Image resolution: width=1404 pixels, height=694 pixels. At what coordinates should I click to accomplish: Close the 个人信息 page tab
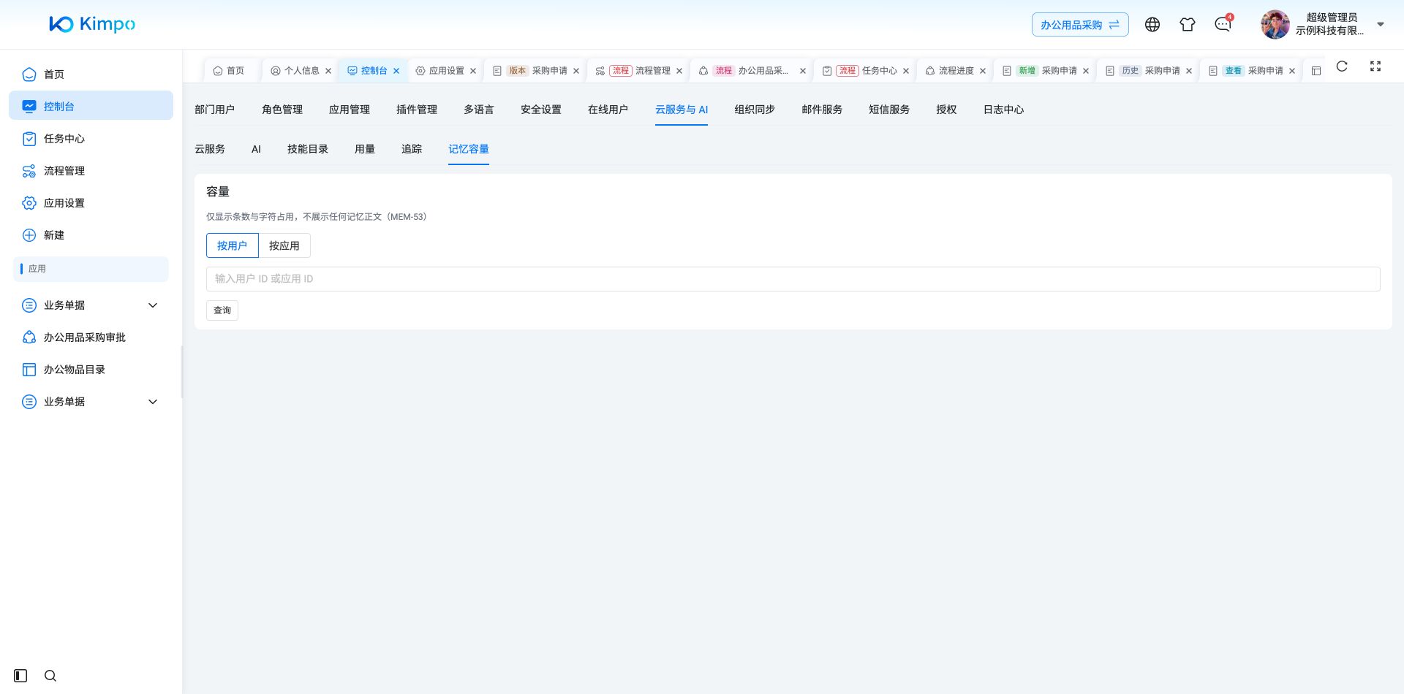tap(328, 71)
